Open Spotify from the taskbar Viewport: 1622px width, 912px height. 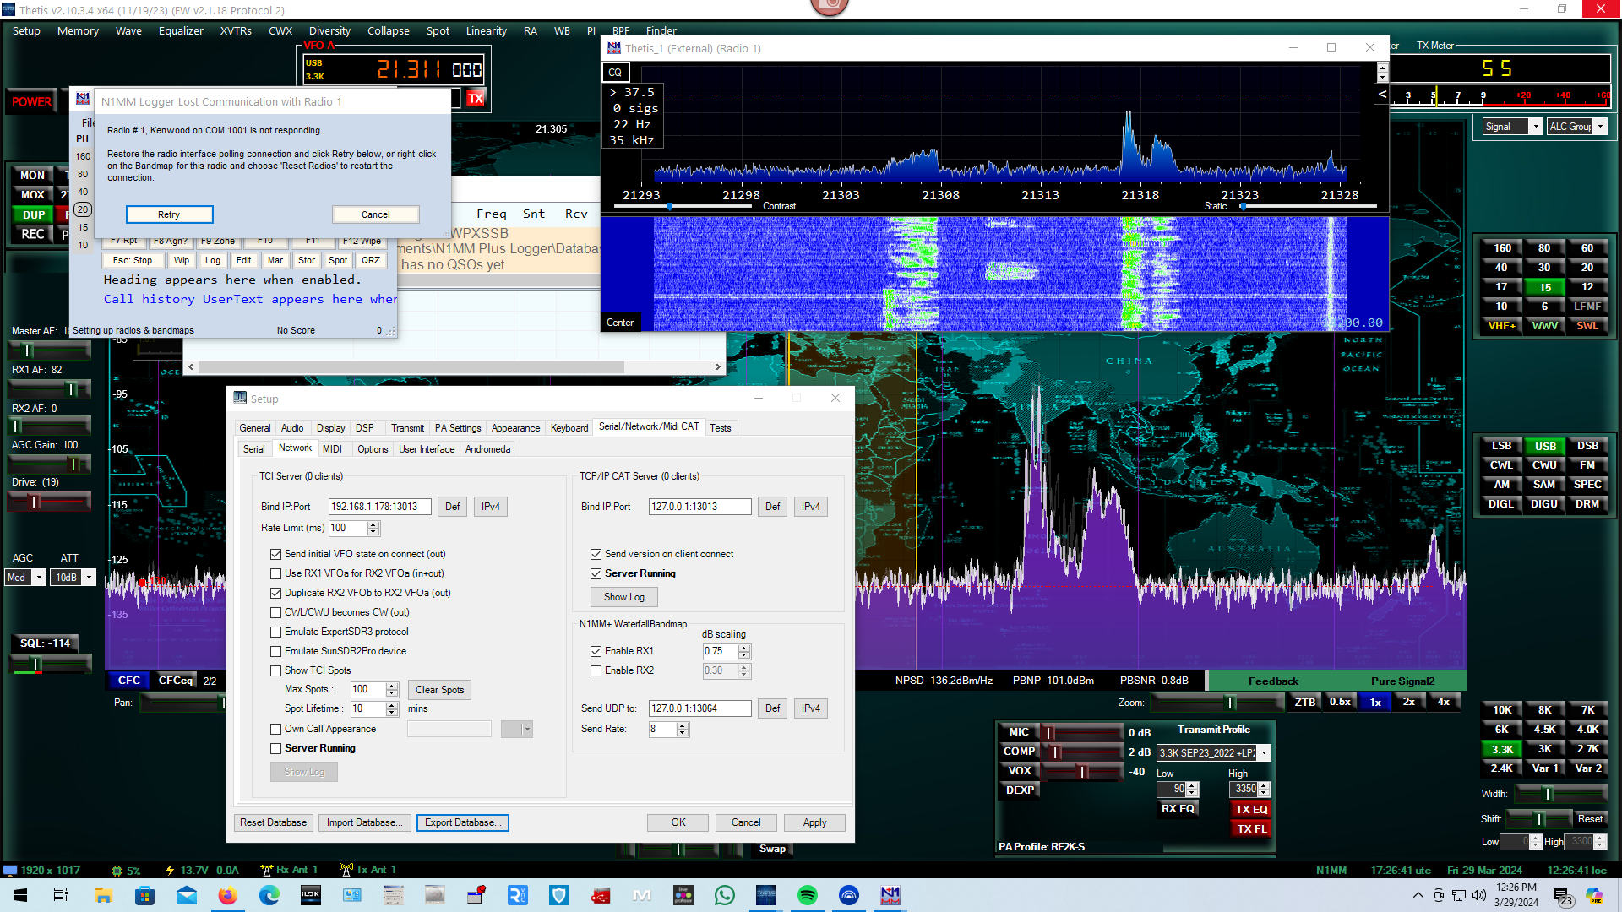pos(808,895)
